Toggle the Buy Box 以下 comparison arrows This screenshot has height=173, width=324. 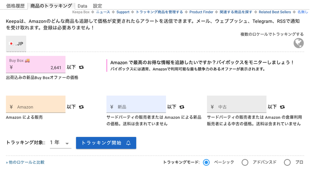(x=81, y=67)
